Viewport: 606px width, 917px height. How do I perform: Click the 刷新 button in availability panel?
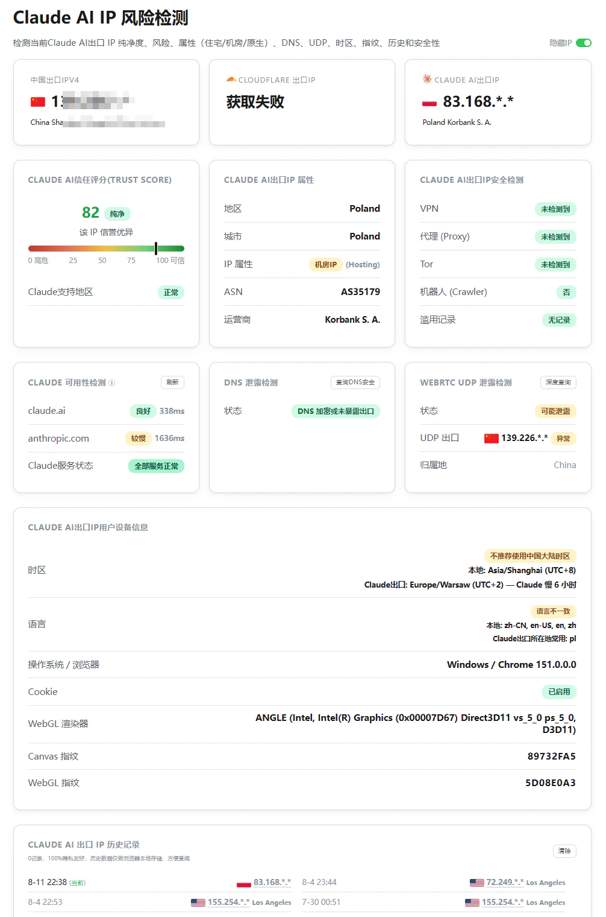click(x=173, y=382)
